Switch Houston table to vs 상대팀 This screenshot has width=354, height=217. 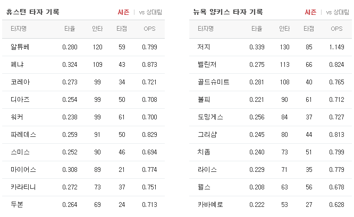coord(150,12)
